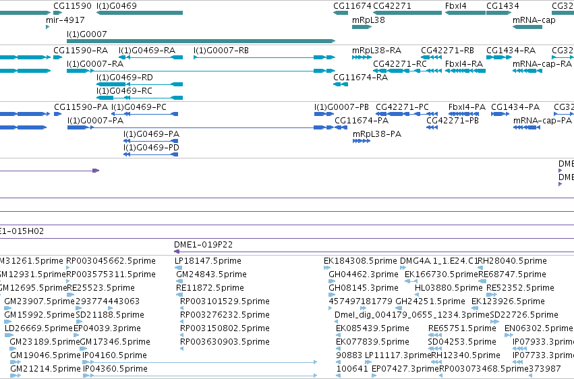
Task: Select EST GH08145.3prime
Action: [x=364, y=288]
